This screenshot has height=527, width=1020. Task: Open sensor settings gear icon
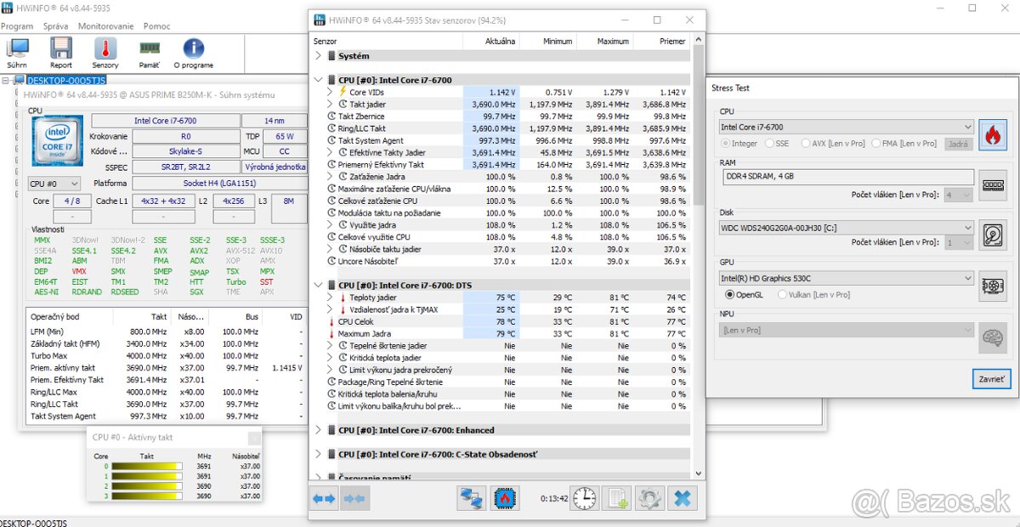click(x=649, y=499)
